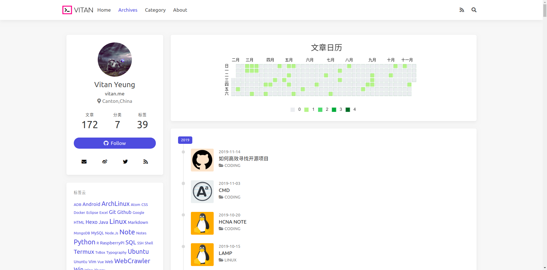Open LINUX category under LAMP post

tap(230, 260)
